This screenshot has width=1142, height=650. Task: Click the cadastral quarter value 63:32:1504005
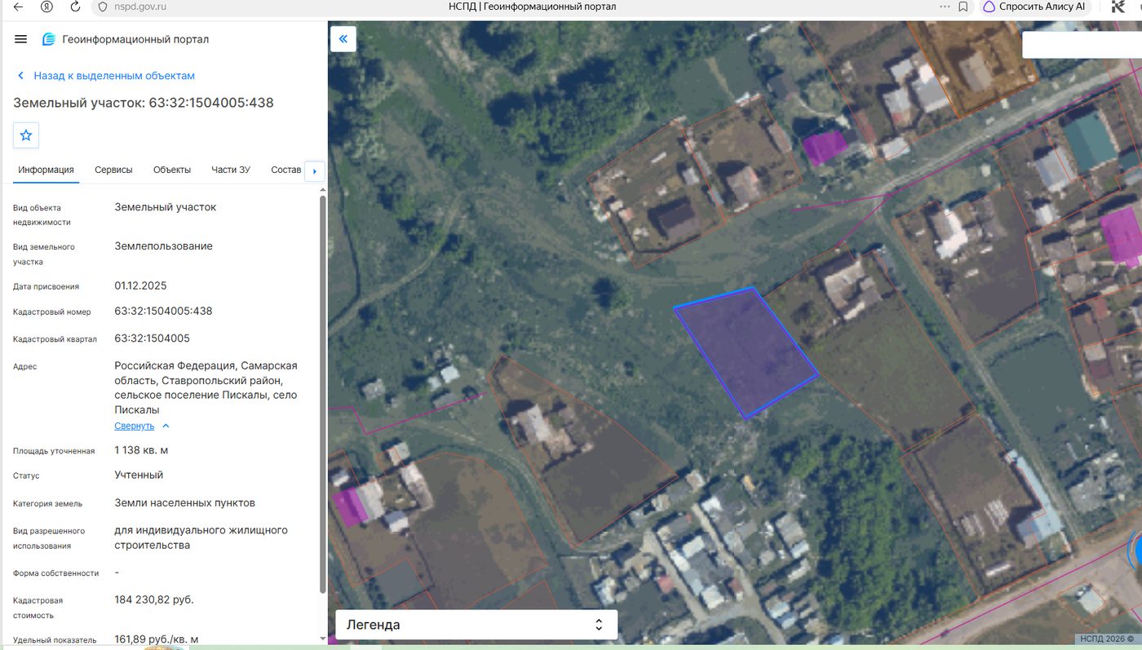click(x=152, y=338)
